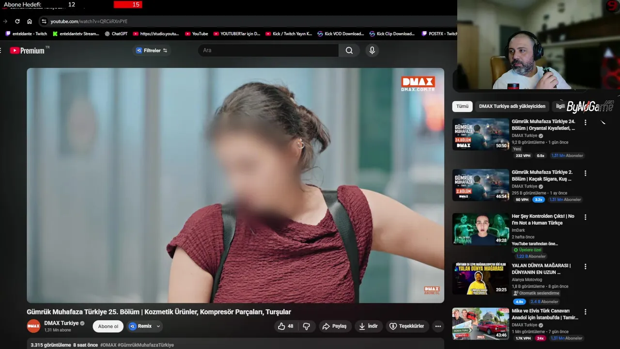Select the İlgili filter chip

(x=560, y=106)
